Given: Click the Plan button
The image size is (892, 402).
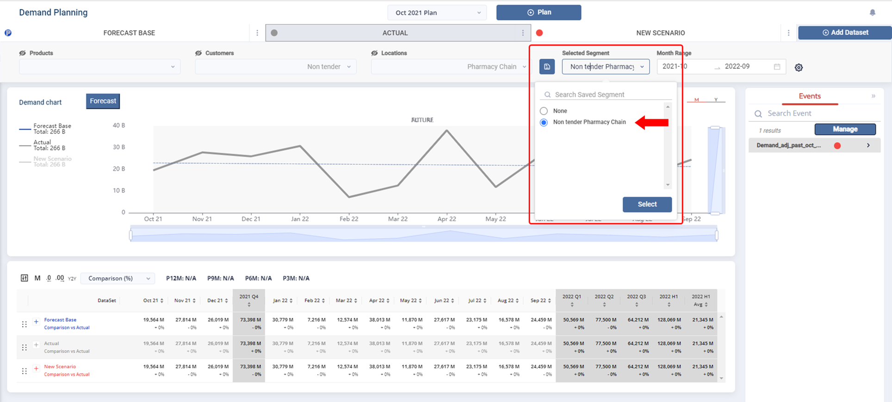Looking at the screenshot, I should [539, 12].
